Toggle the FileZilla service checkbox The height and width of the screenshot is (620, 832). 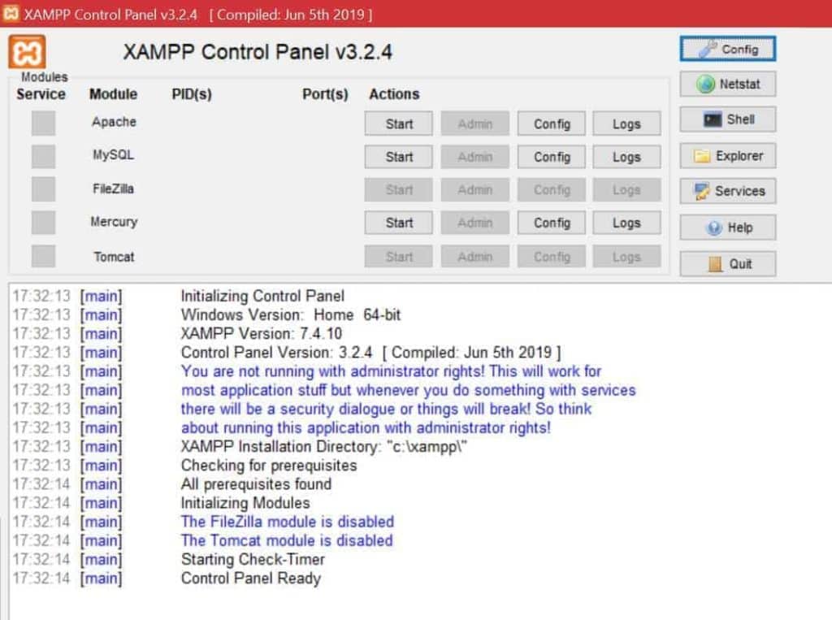pyautogui.click(x=43, y=189)
